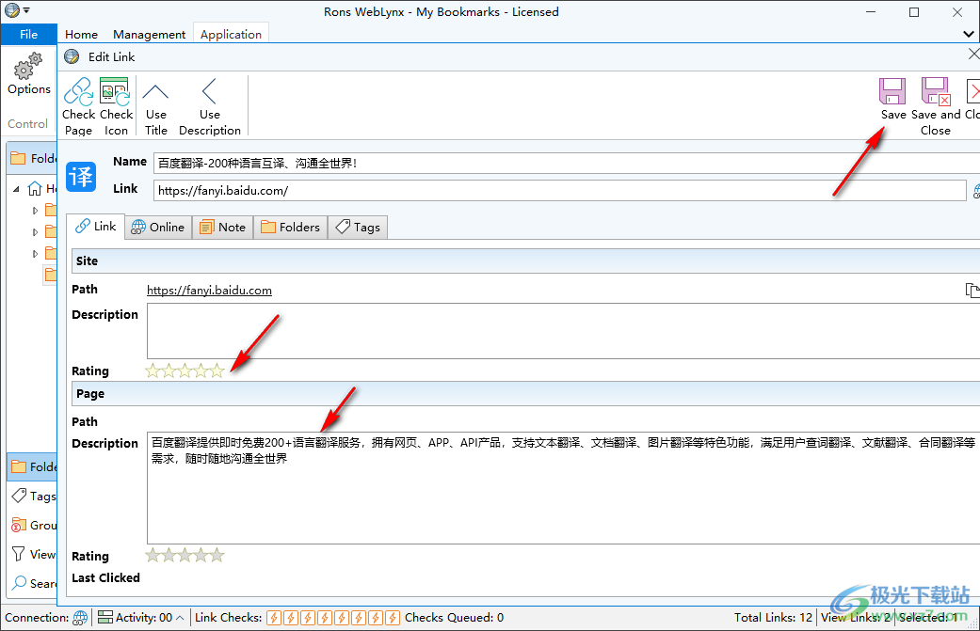The image size is (980, 631).
Task: Set the Page rating to one star
Action: tap(153, 556)
